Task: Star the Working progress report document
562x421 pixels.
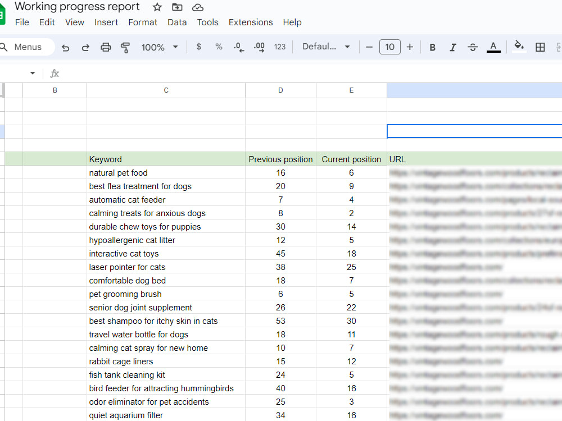Action: pyautogui.click(x=157, y=7)
